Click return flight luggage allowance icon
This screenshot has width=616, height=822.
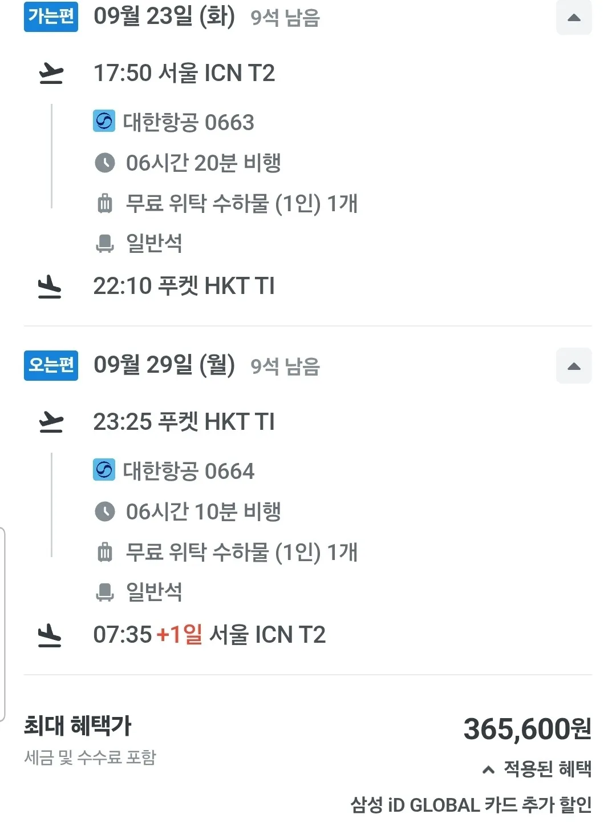click(105, 552)
